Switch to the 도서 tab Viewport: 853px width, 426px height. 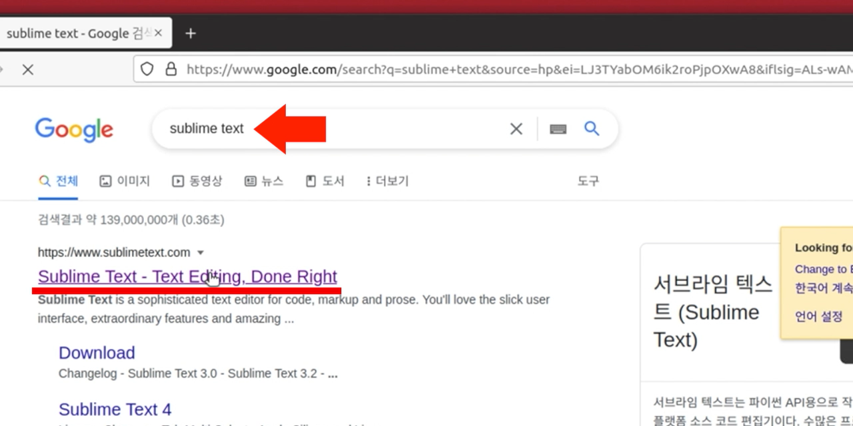click(x=325, y=181)
